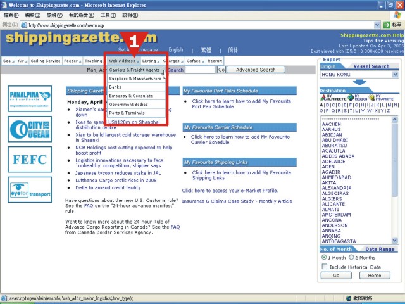
Task: Filter destinations by letter A
Action: [x=321, y=105]
